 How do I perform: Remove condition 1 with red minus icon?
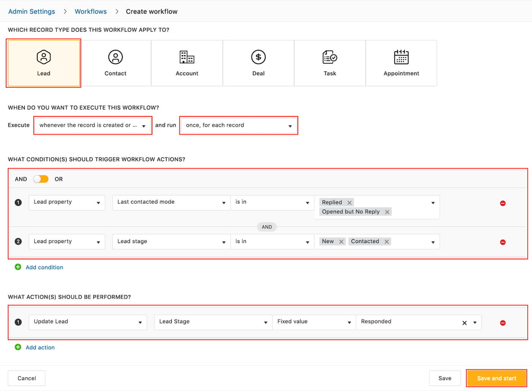click(503, 203)
